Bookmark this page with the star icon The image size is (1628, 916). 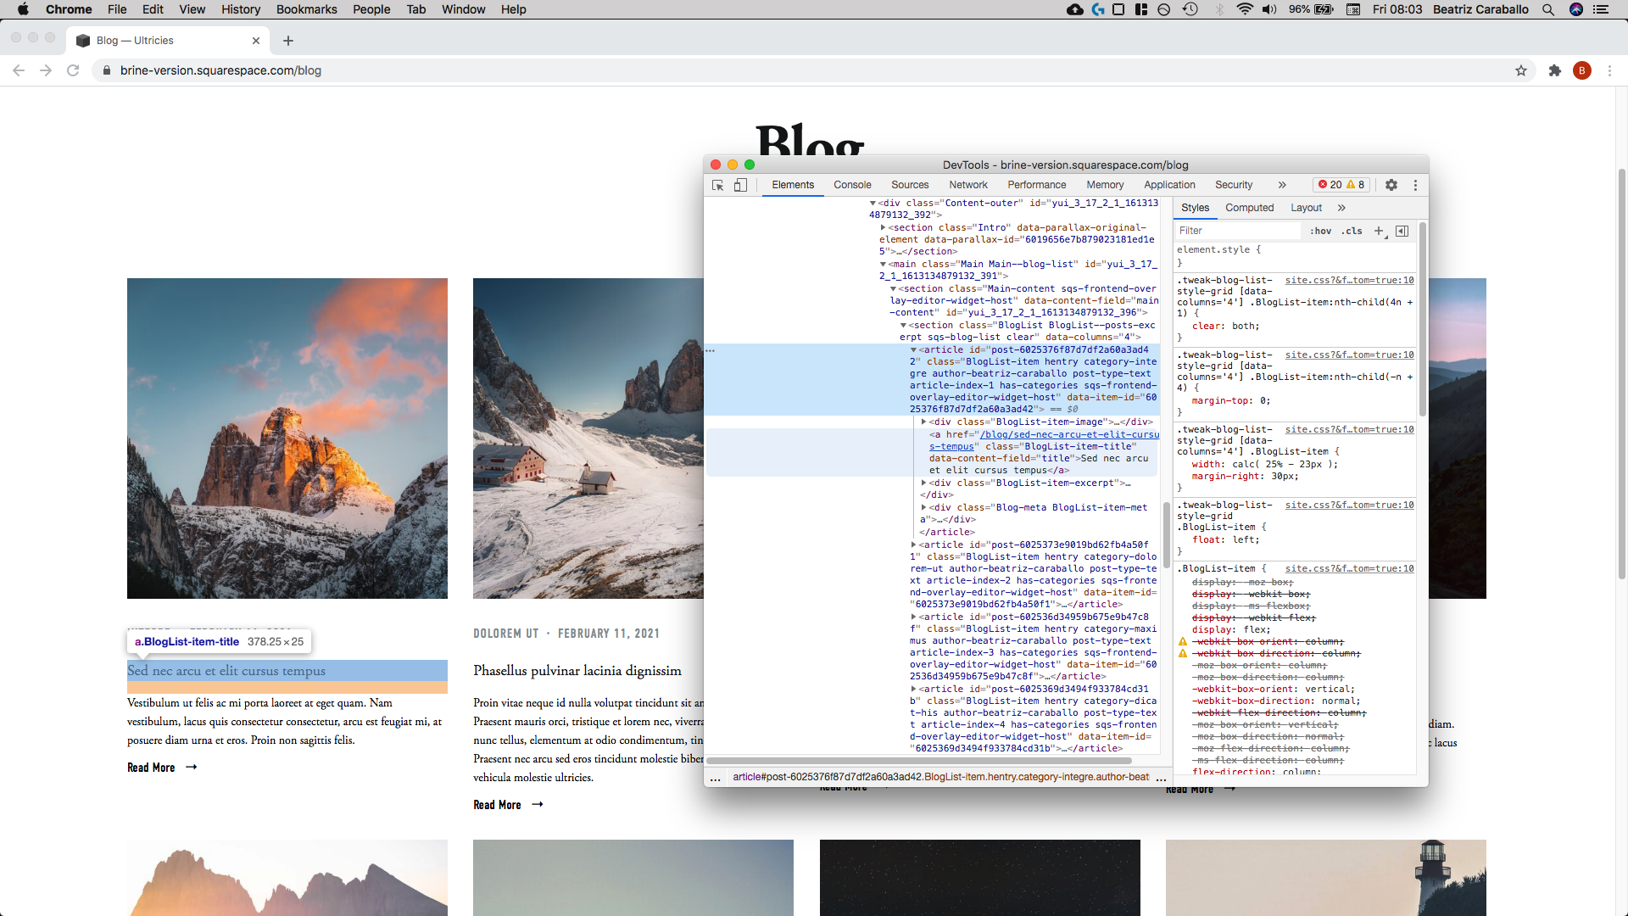1521,70
